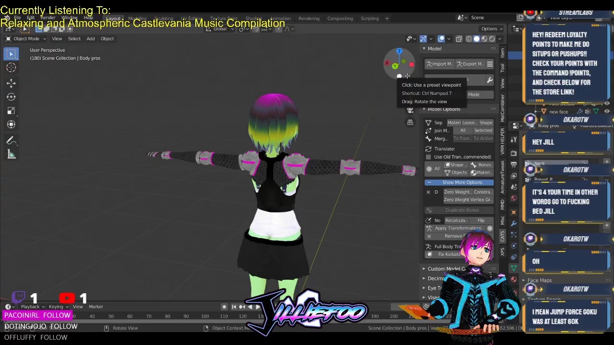Translate Bones button
614x345 pixels.
481,165
